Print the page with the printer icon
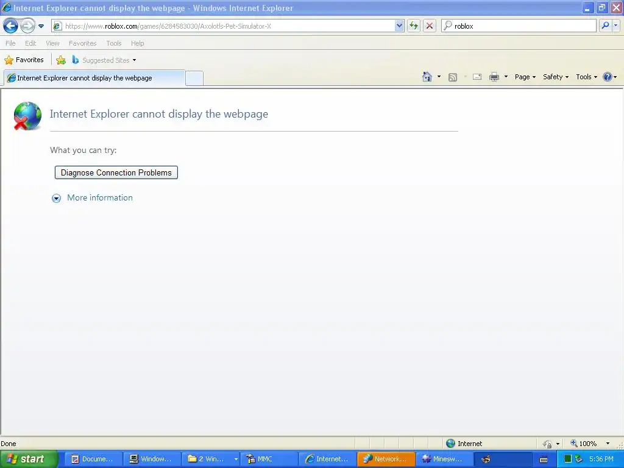The image size is (624, 468). click(x=494, y=77)
